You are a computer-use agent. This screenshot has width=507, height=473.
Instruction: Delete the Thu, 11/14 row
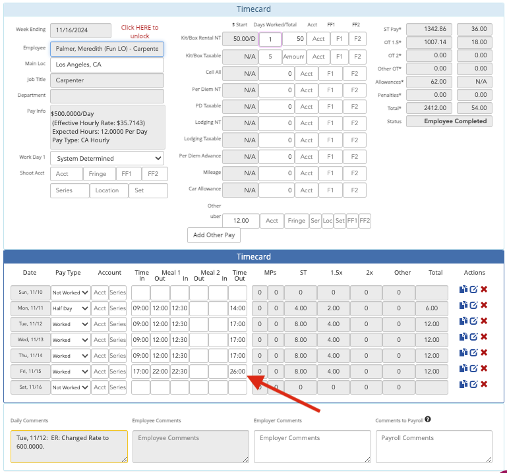pos(484,352)
